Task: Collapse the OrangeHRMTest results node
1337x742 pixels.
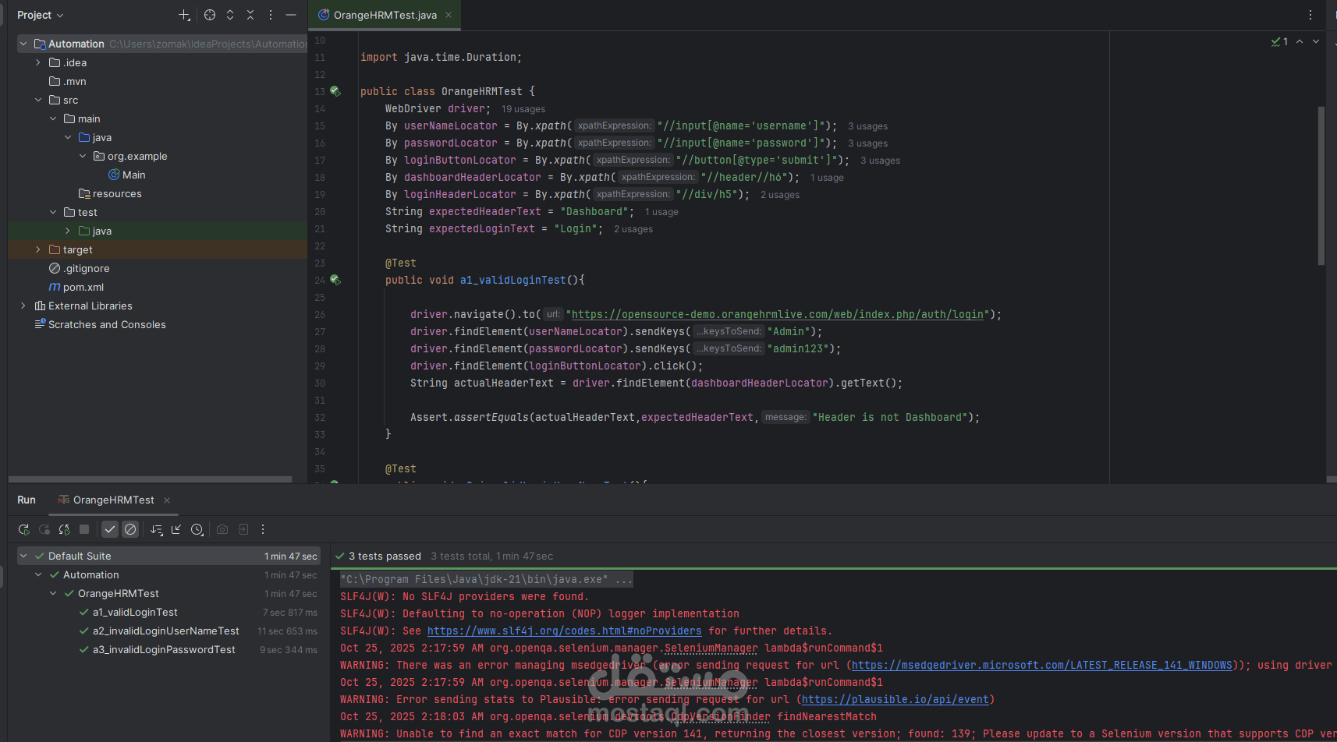Action: point(53,594)
